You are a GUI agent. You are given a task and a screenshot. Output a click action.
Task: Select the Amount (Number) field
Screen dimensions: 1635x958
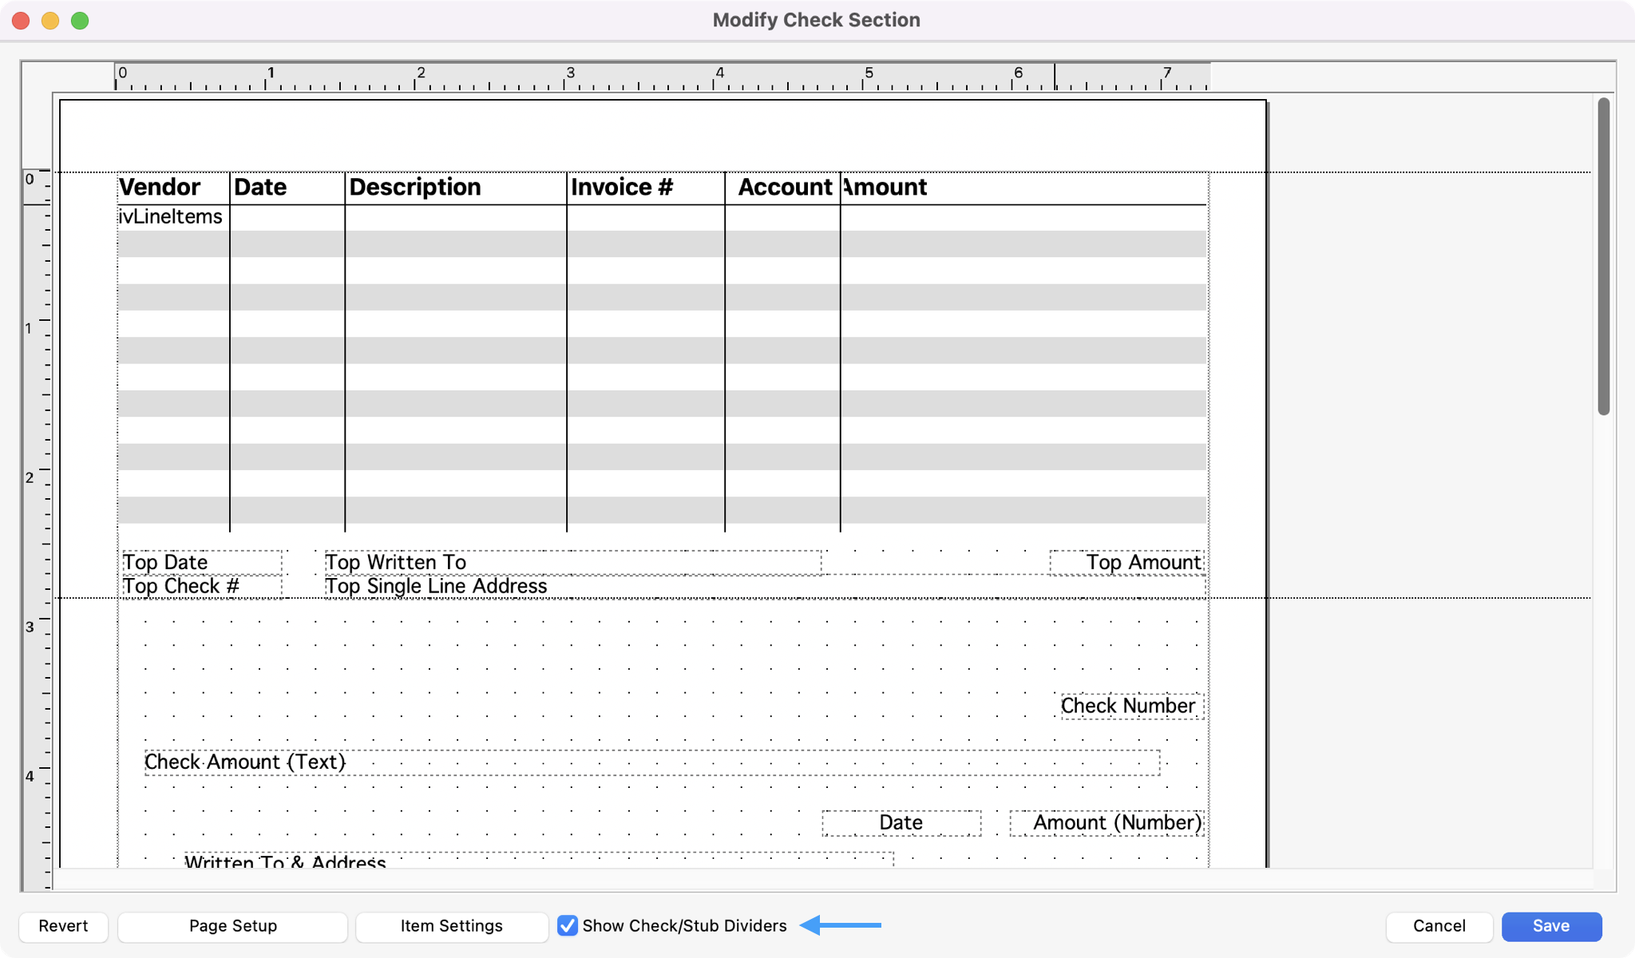(1107, 823)
